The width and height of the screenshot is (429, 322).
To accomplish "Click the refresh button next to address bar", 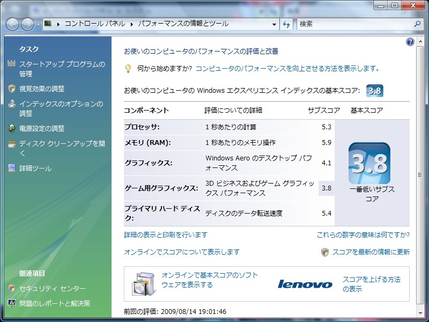I will pyautogui.click(x=286, y=24).
